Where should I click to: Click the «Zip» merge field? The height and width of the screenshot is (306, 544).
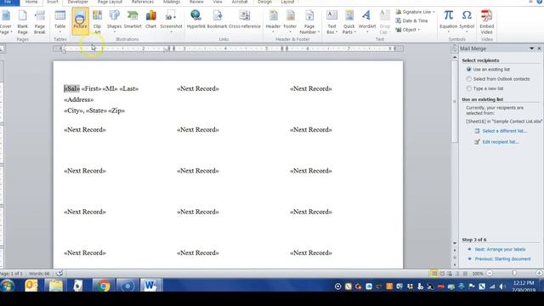tap(116, 111)
